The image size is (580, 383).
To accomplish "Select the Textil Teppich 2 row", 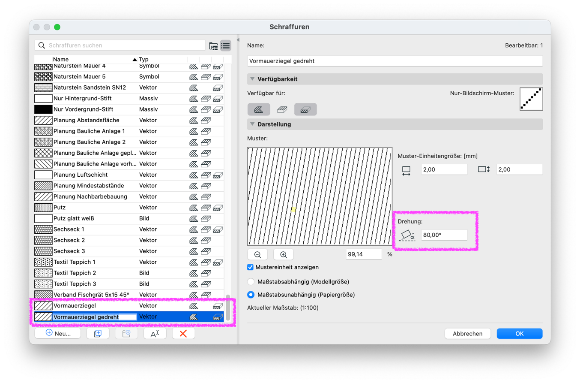I will 129,273.
